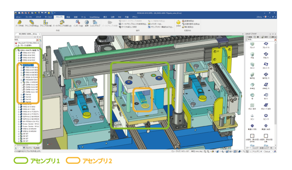The width and height of the screenshot is (292, 170).
Task: Open the スケッチ ribbon tab
Action: coord(38,17)
